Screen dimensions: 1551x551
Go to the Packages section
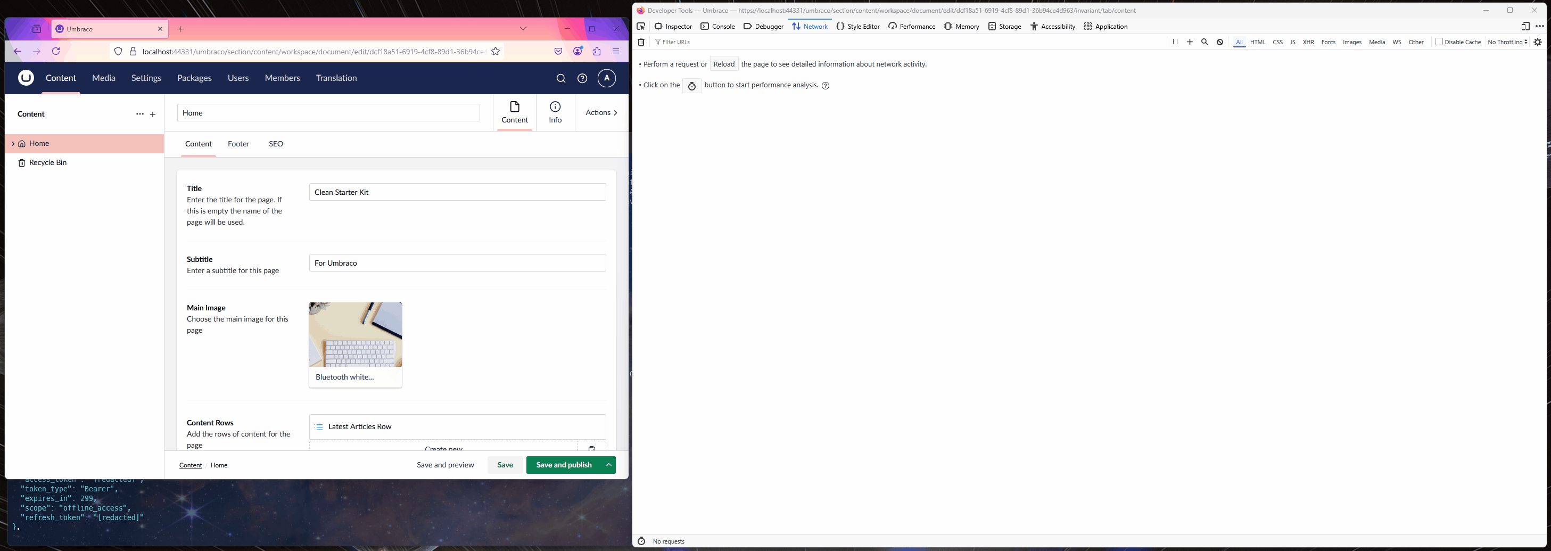coord(194,78)
